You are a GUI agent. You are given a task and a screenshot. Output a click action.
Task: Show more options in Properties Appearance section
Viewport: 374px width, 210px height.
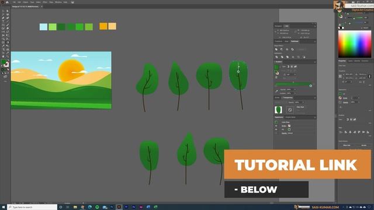tap(370, 110)
